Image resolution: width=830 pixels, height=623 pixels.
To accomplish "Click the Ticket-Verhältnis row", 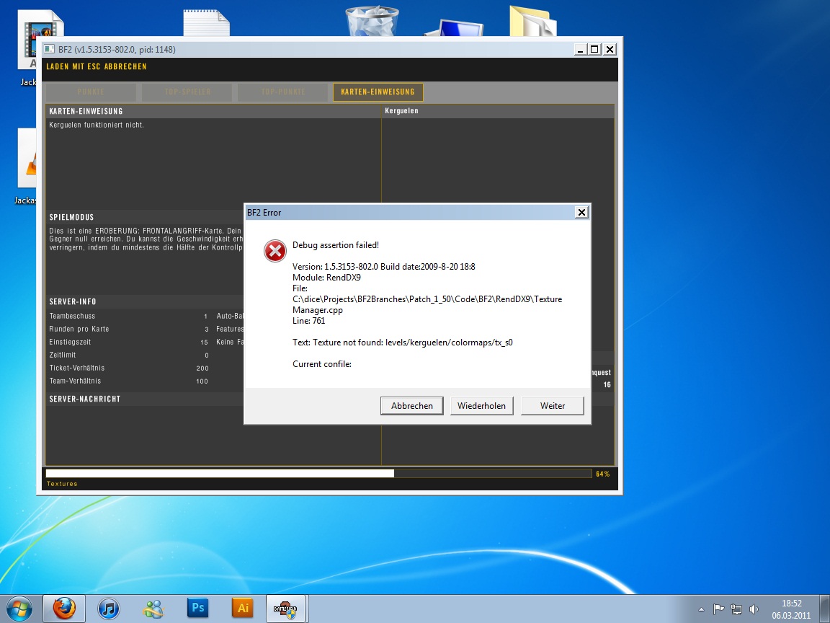I will [x=129, y=368].
